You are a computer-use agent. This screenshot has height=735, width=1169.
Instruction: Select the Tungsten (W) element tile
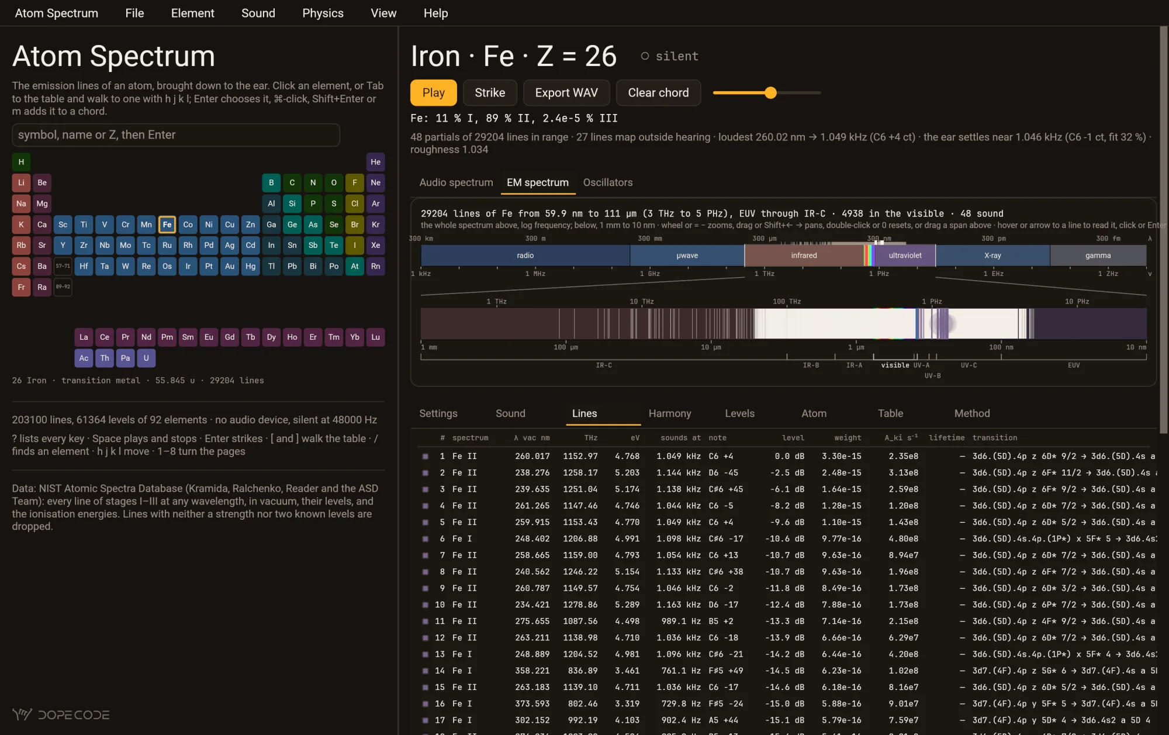click(125, 266)
